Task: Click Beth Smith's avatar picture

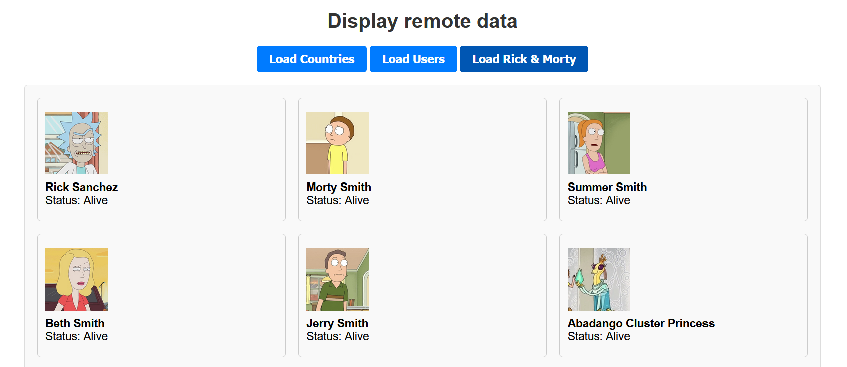Action: point(76,279)
